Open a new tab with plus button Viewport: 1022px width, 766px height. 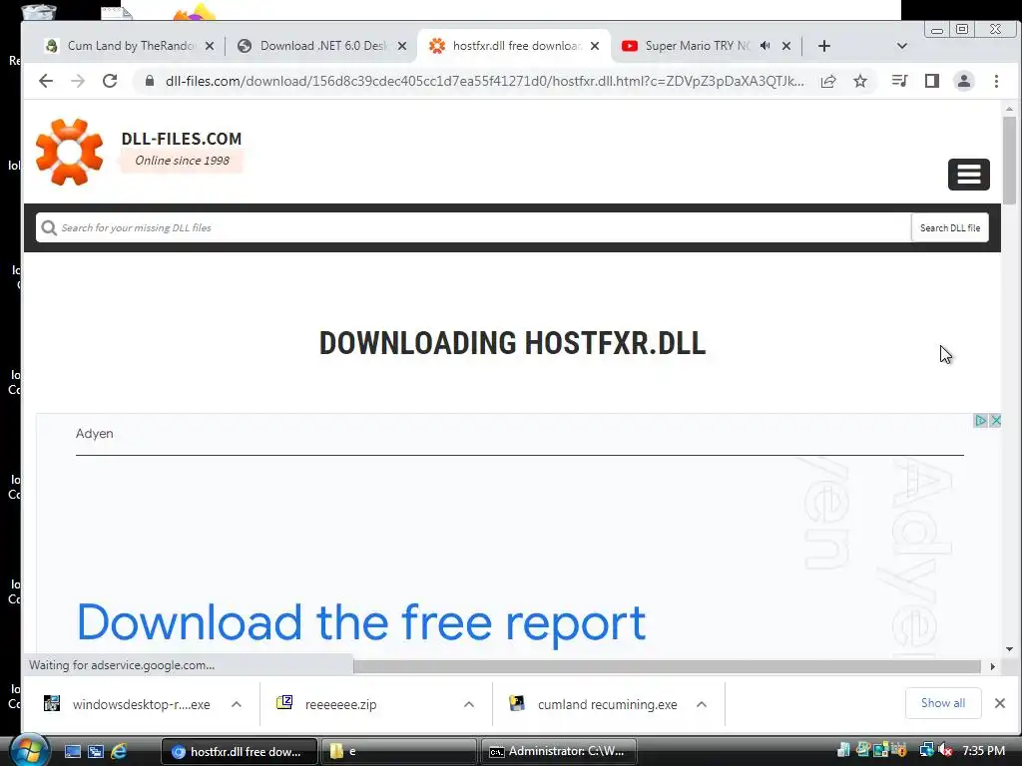823,46
